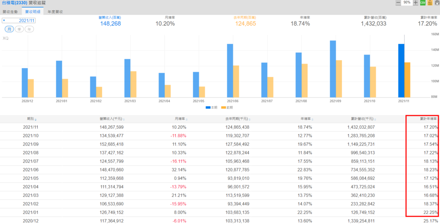Click the 2020/12 row period cell
The height and width of the screenshot is (224, 440).
pos(31,221)
